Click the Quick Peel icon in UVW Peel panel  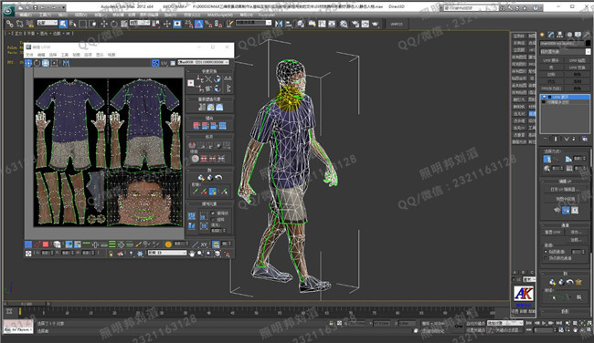coord(201,178)
